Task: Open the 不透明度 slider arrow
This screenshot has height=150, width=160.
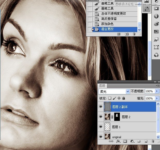Action: click(x=157, y=91)
